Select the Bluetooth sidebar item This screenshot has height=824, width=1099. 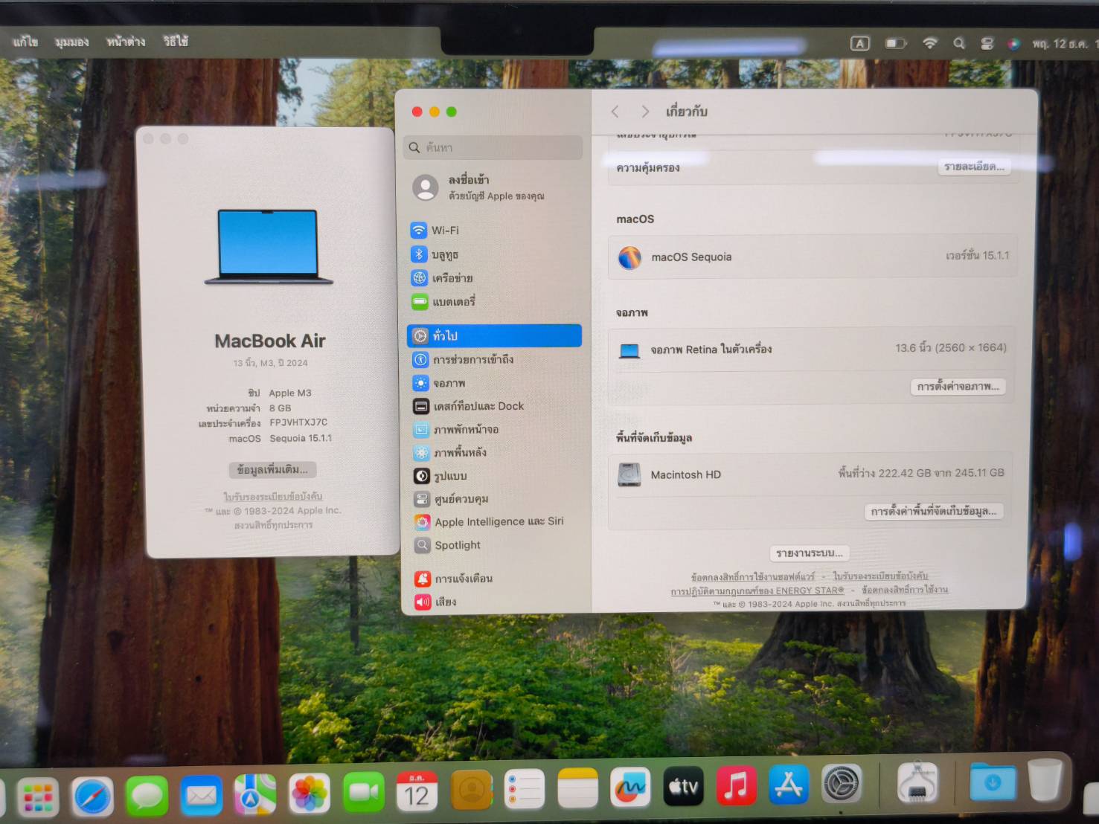point(445,254)
